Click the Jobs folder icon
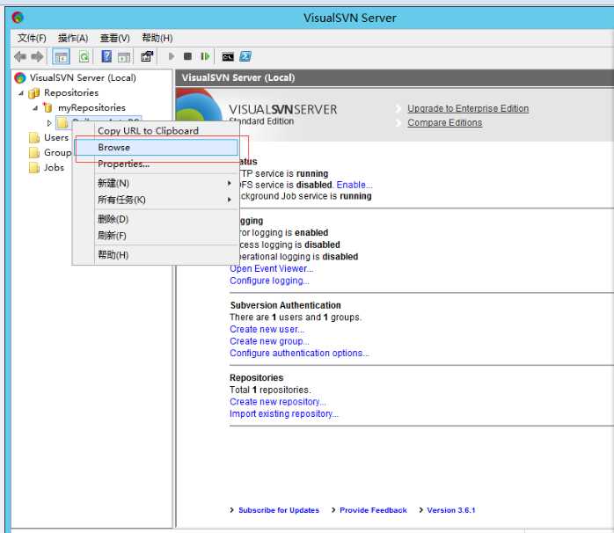614x533 pixels. [x=34, y=168]
